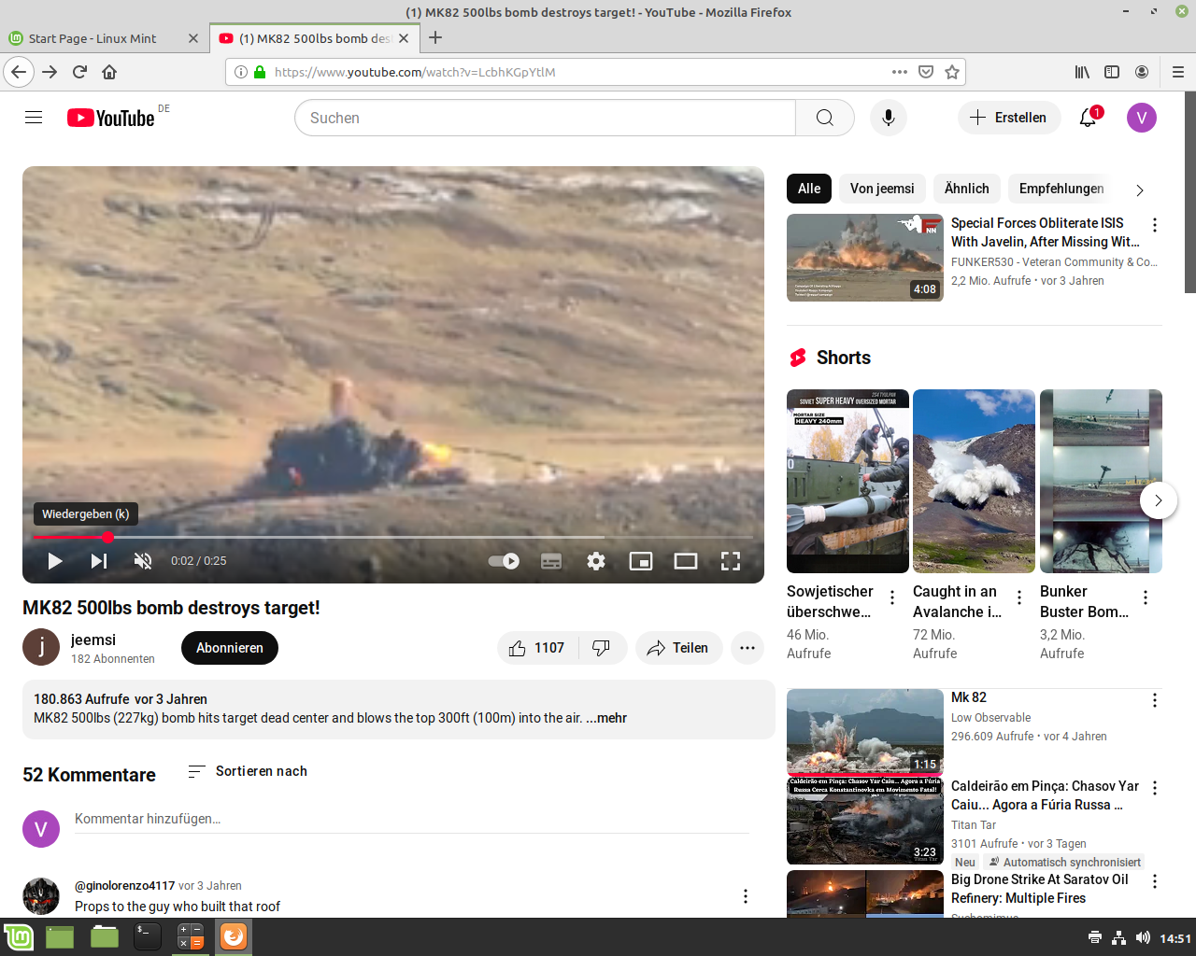Viewport: 1196px width, 956px height.
Task: Bookmark this page with the star
Action: pyautogui.click(x=952, y=72)
